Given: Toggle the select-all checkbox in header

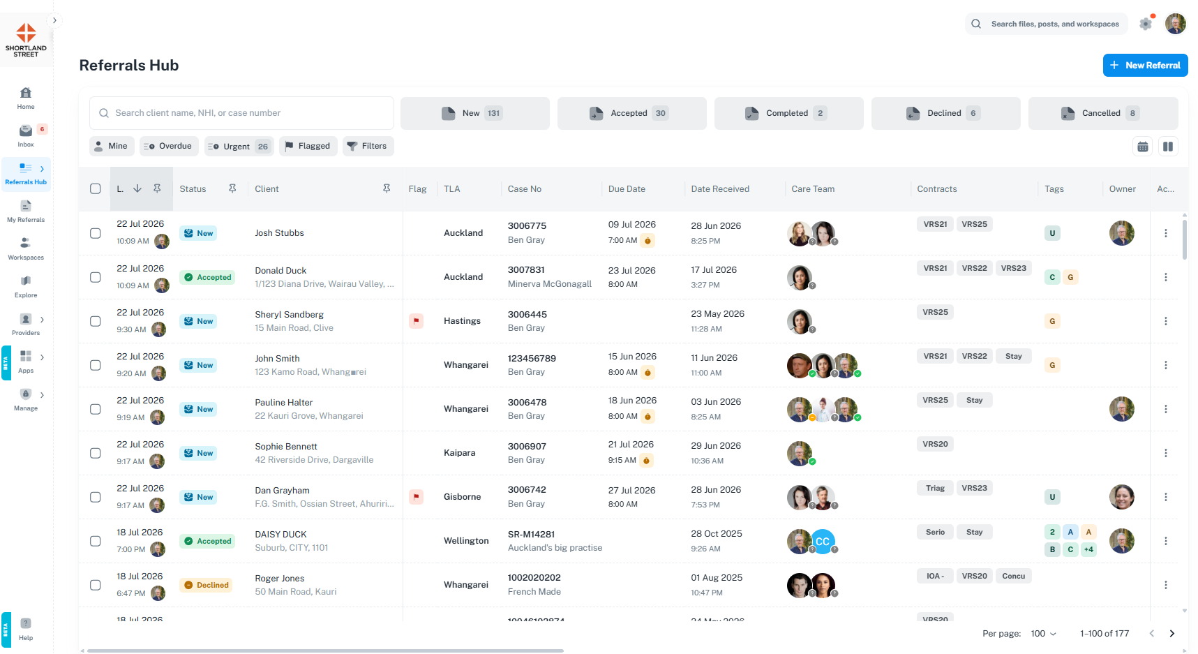Looking at the screenshot, I should click(96, 188).
